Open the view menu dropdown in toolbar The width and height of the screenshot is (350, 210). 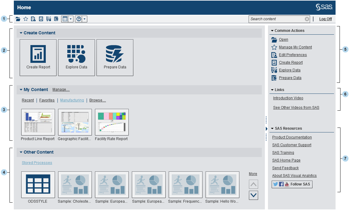[x=71, y=19]
